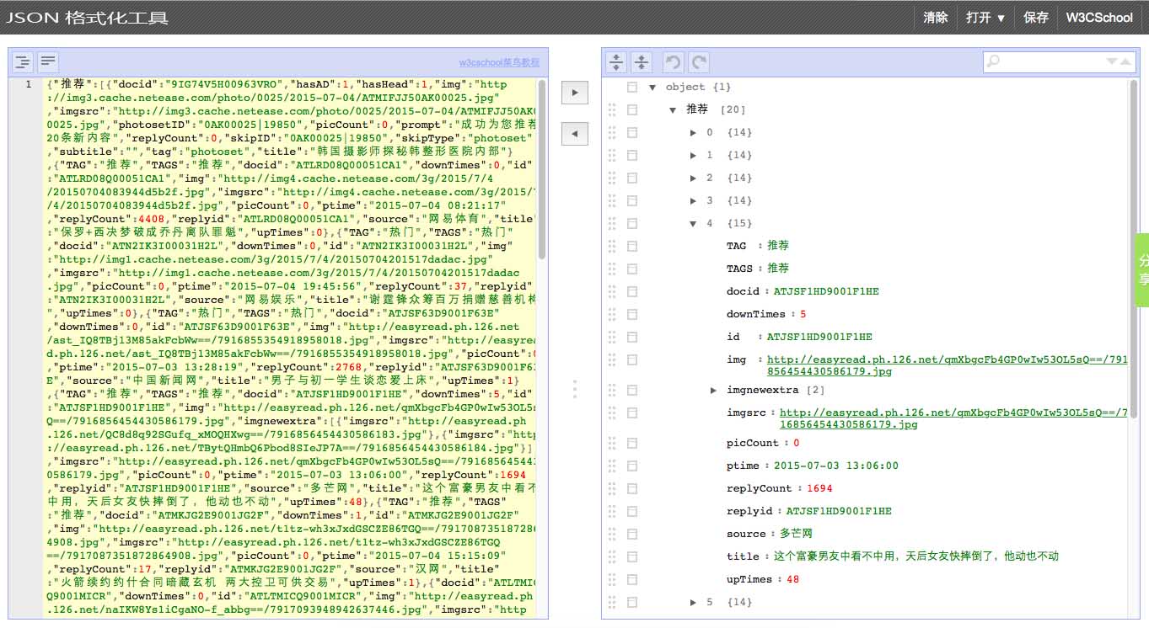Viewport: 1149px width, 628px height.
Task: Open action box beside the 推荐 [20] row
Action: point(632,109)
